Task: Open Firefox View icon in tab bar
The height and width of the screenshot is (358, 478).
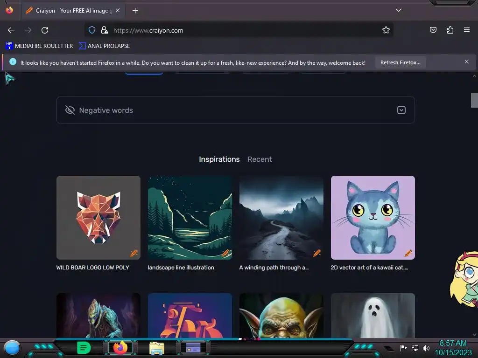Action: coord(9,10)
